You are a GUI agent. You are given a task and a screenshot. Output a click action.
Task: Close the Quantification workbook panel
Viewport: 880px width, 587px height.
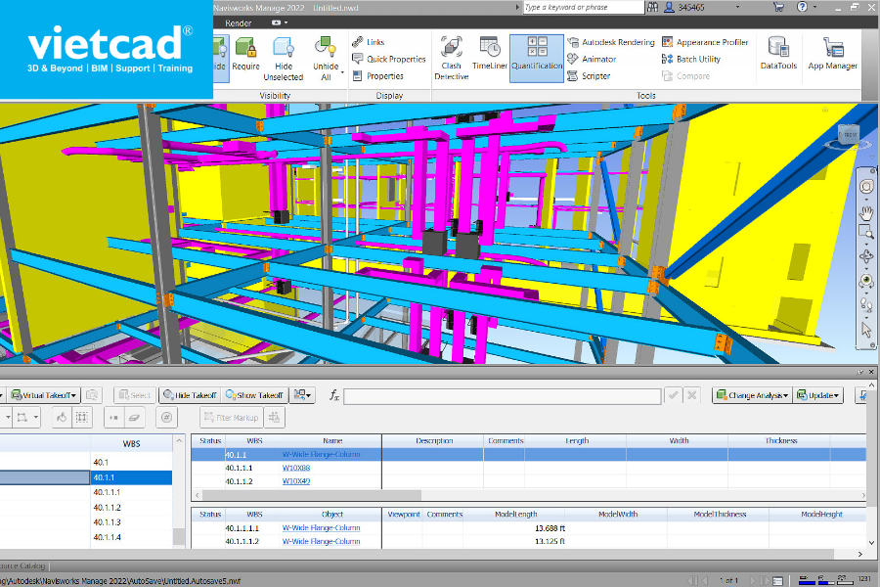tap(871, 372)
